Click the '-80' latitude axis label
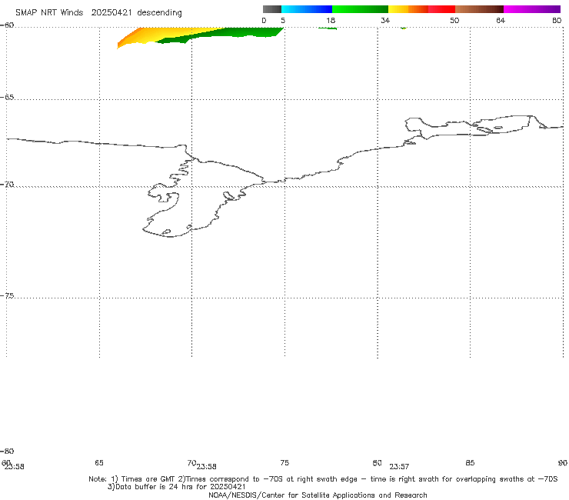 coord(7,451)
